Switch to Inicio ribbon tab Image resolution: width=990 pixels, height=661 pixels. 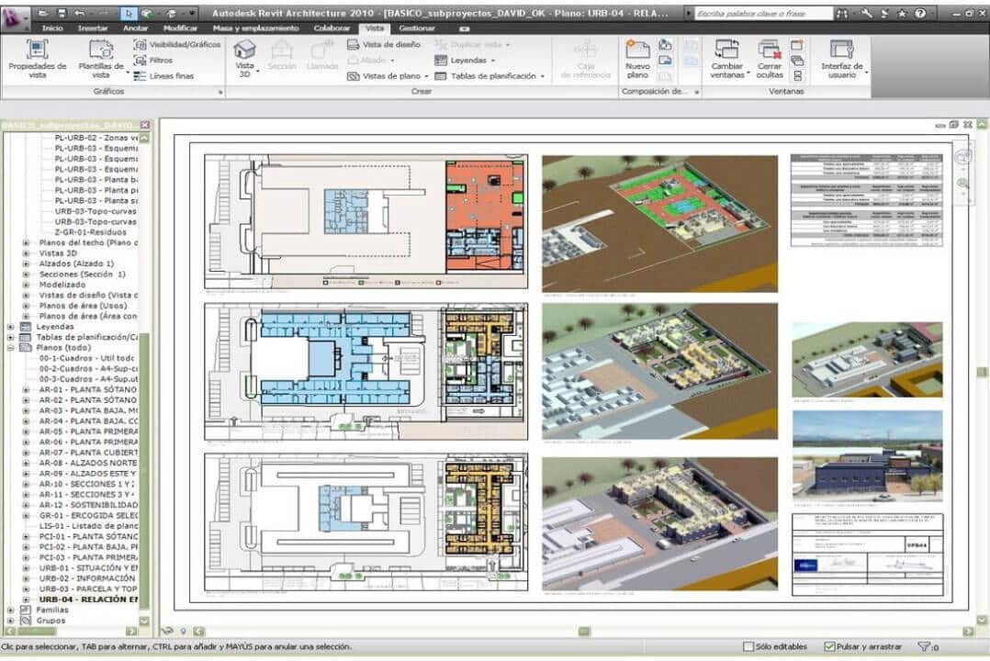[52, 28]
